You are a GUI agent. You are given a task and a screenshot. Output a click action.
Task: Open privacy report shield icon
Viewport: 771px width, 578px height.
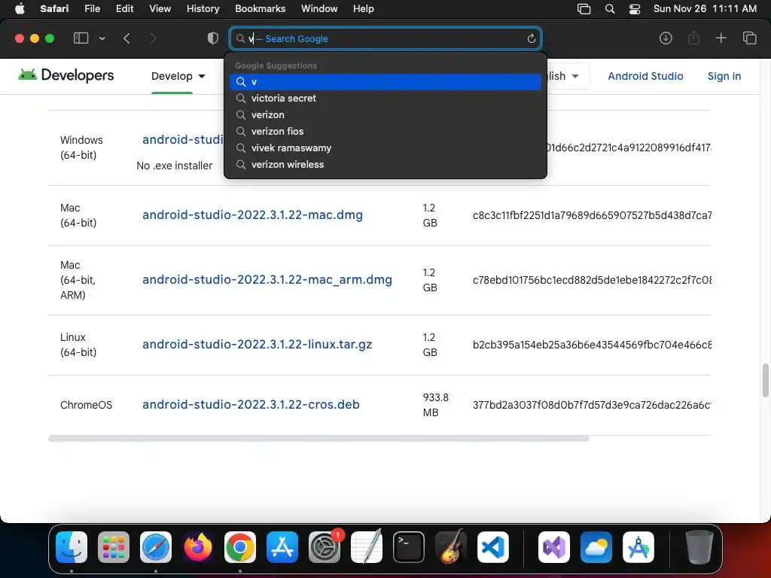213,38
